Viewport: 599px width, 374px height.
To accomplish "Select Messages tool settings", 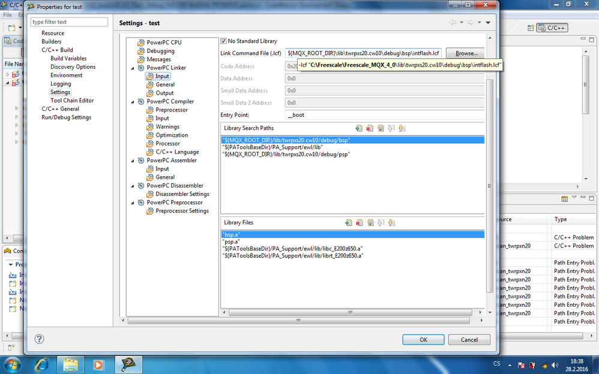I will click(158, 59).
